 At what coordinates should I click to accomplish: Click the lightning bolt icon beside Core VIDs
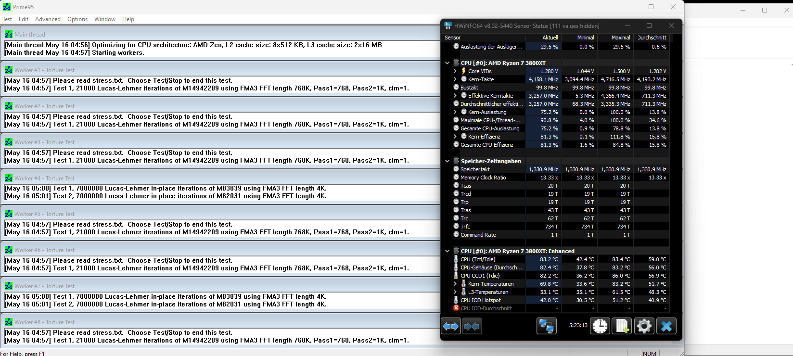click(x=464, y=71)
